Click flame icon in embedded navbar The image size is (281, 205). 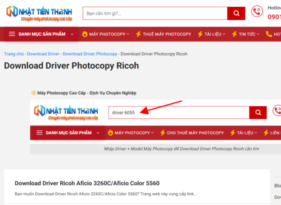pos(111,133)
